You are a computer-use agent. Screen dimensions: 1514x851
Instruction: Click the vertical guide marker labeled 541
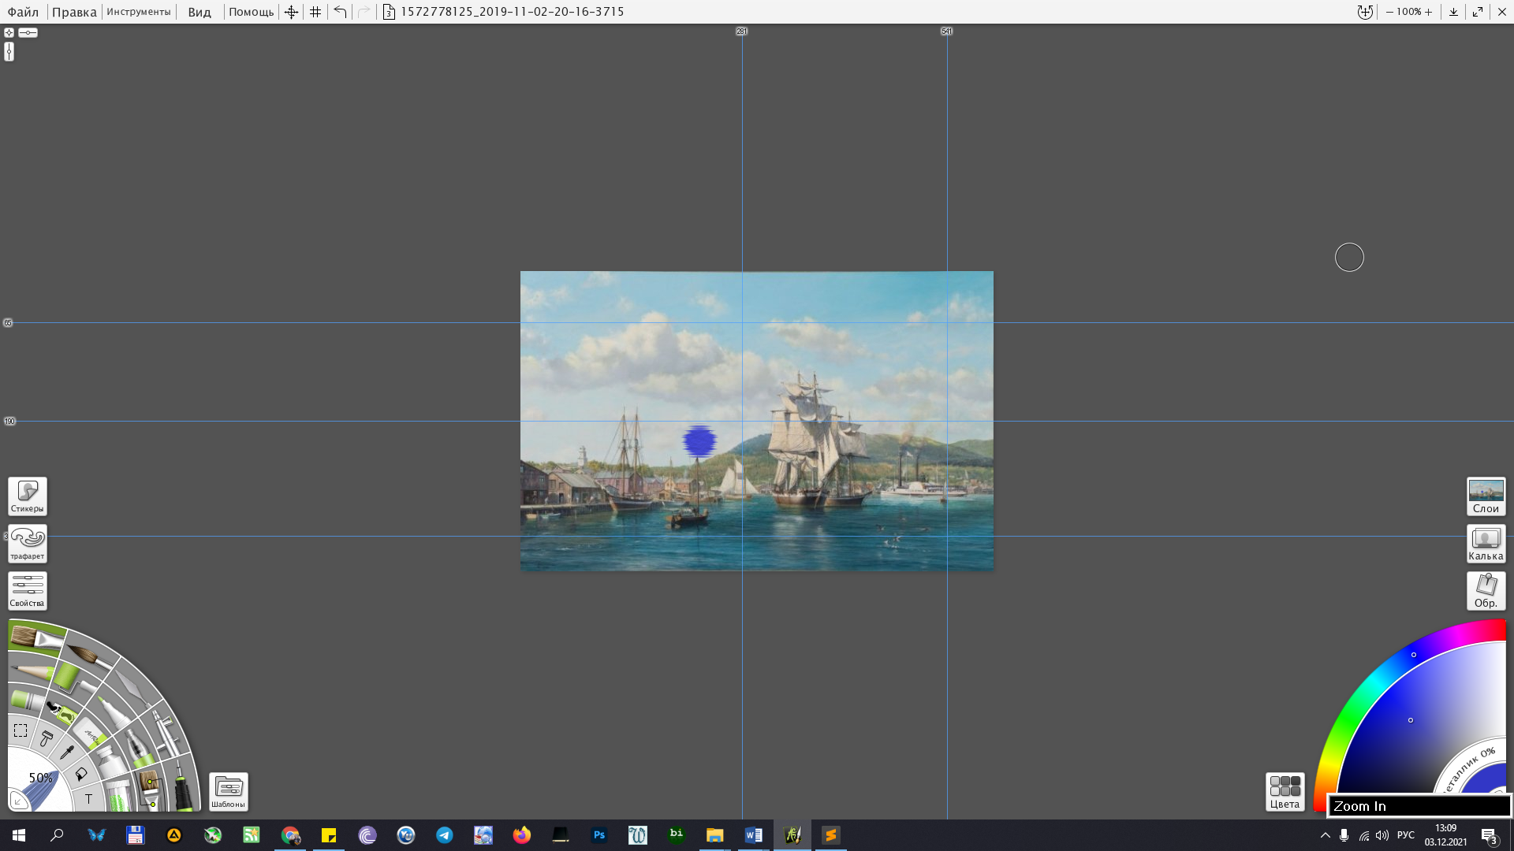[x=946, y=32]
